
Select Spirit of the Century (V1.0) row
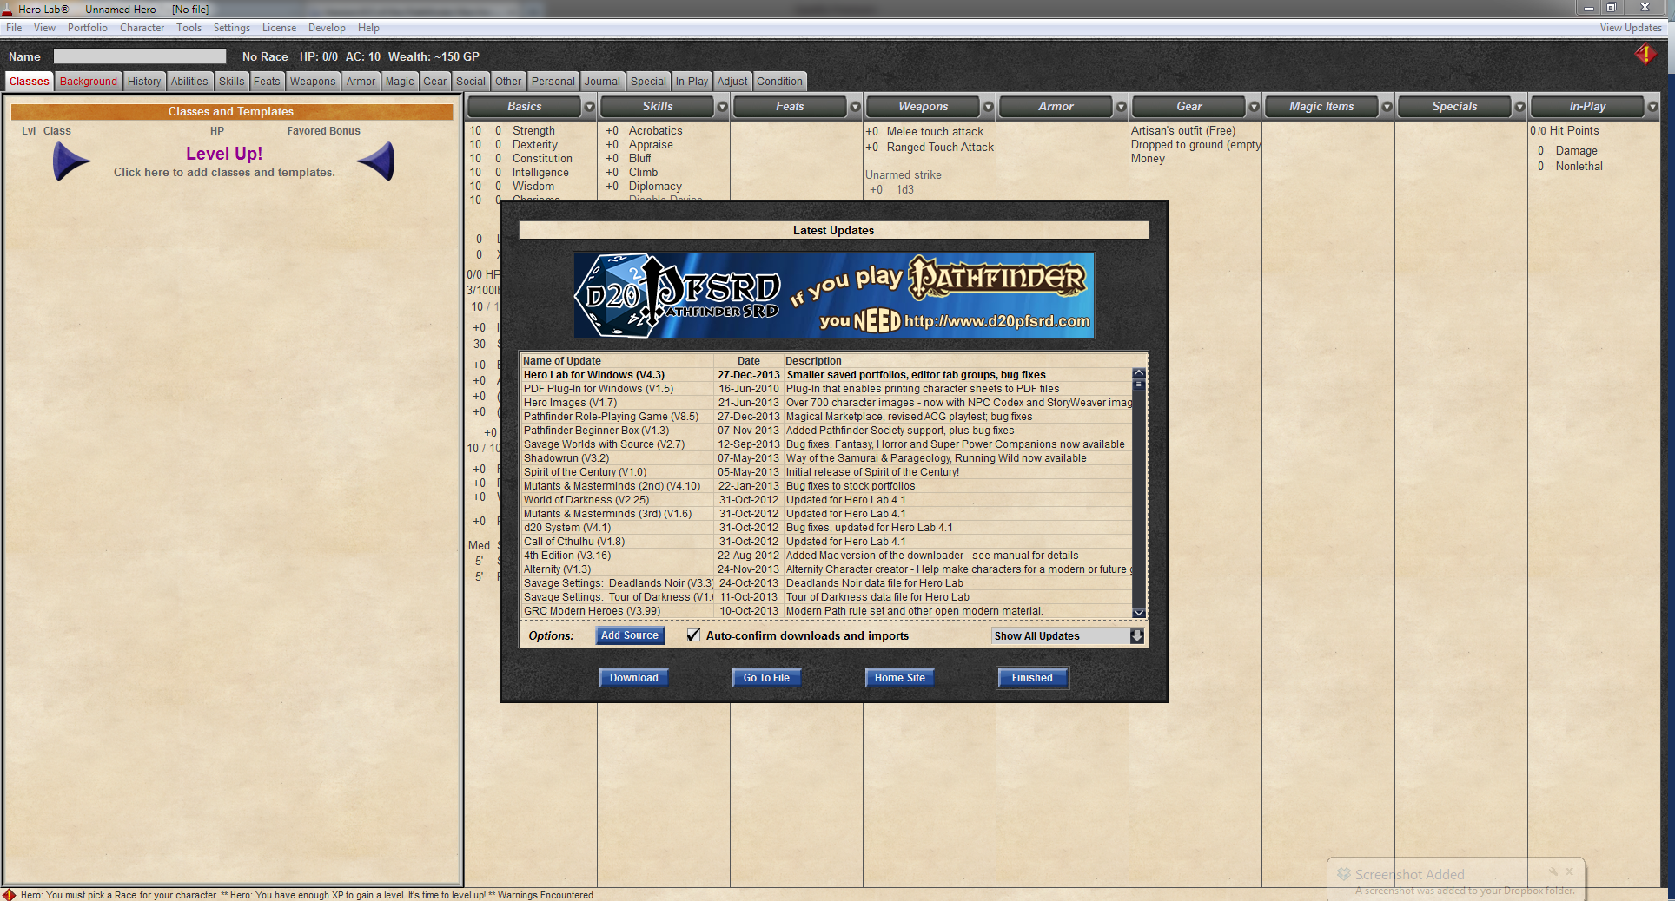(x=826, y=472)
